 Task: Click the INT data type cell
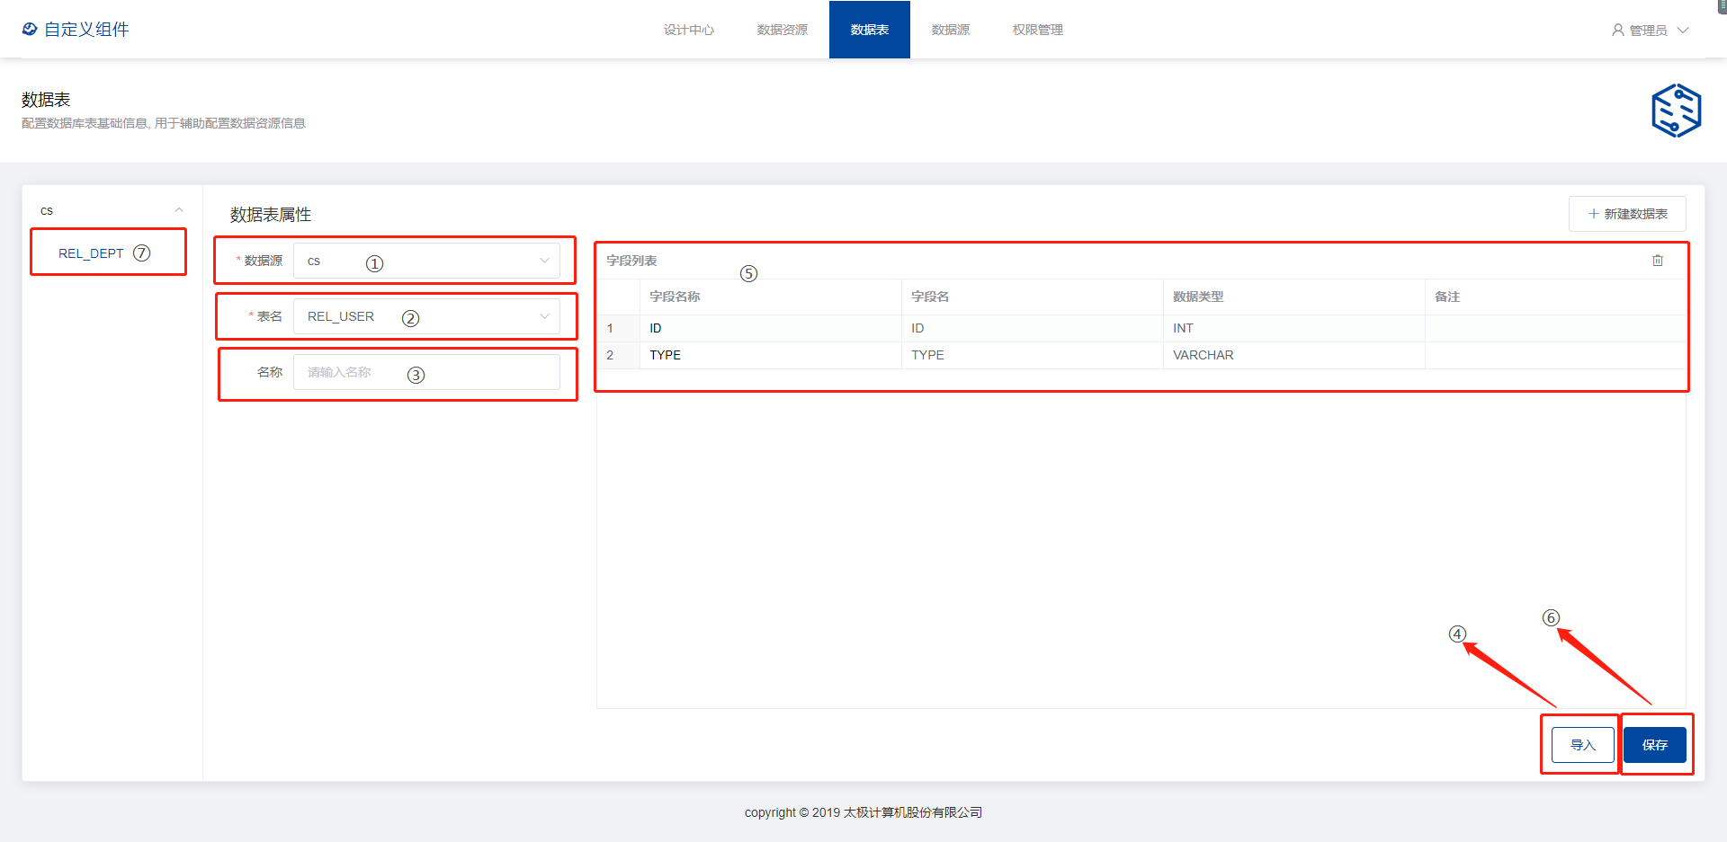click(x=1293, y=328)
